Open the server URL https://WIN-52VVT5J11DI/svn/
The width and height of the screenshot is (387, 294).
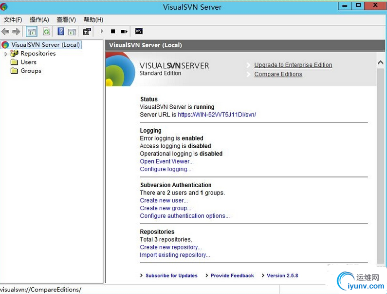point(217,115)
